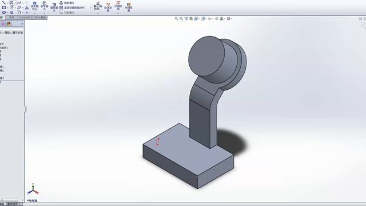Open Offset Entities tool
The image size is (366, 206).
coord(54,7)
